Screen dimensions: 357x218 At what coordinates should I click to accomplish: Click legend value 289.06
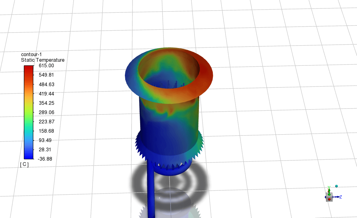click(46, 112)
